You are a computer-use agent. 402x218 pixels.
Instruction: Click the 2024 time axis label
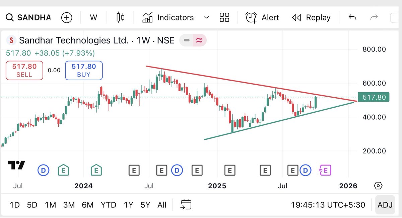point(83,186)
